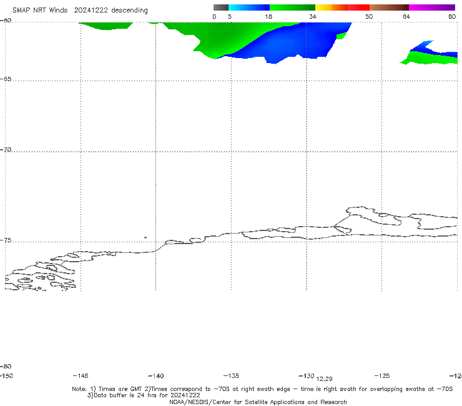Click the "5" label under the color bar
Screen dimensions: 462x406
click(230, 16)
